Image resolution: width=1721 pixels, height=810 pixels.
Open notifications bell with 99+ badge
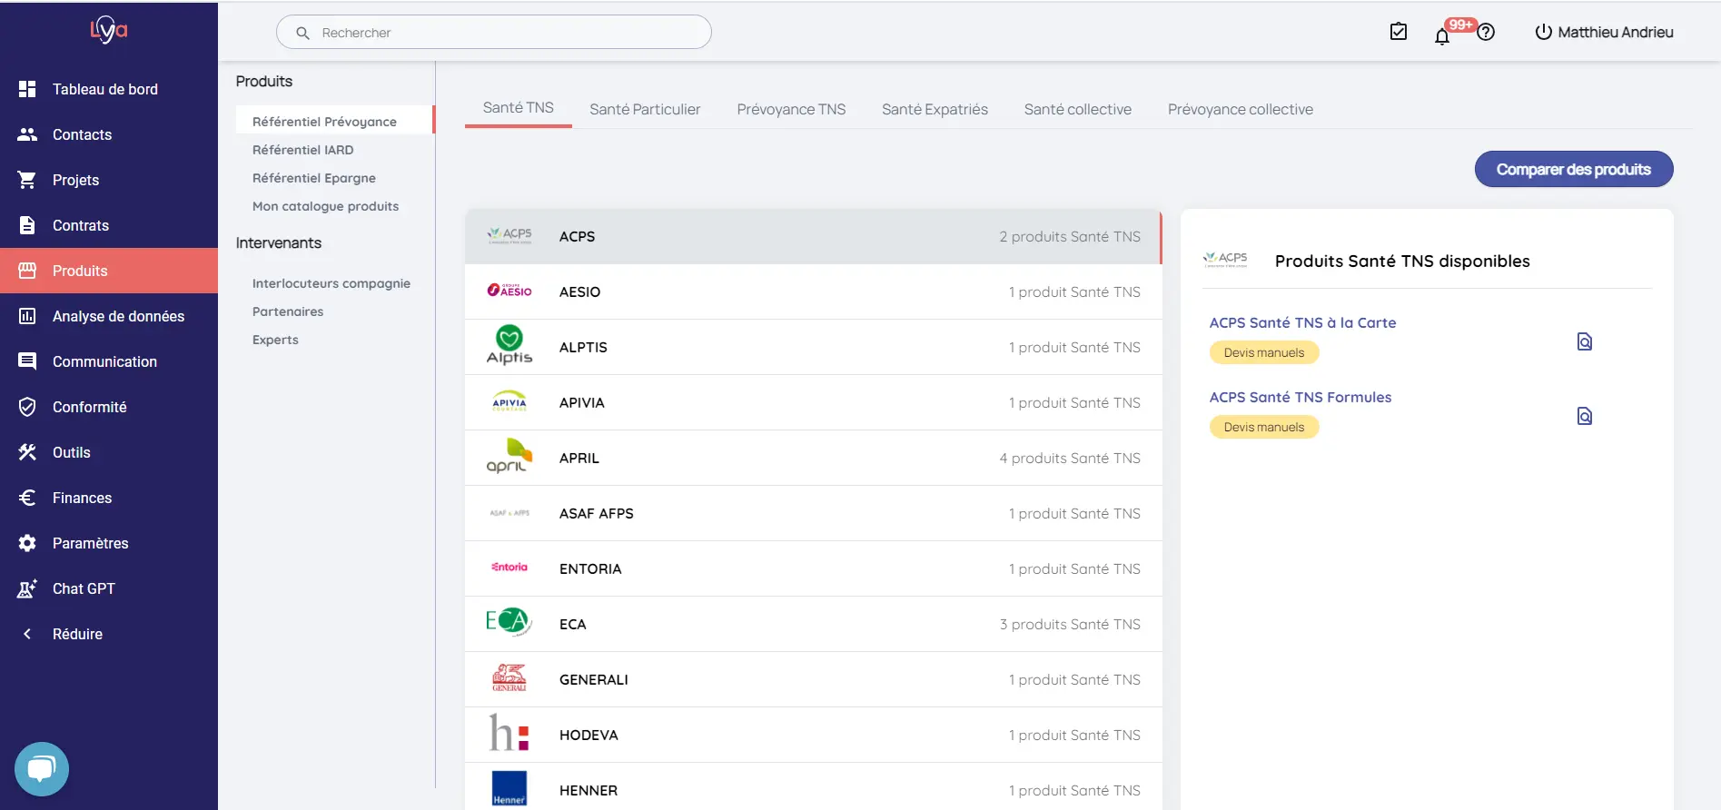pyautogui.click(x=1442, y=35)
